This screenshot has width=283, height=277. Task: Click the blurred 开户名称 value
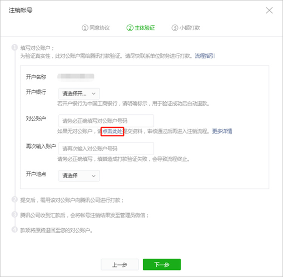76,77
